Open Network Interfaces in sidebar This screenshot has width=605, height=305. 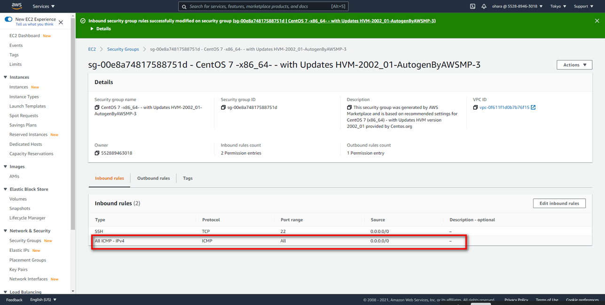tap(29, 279)
